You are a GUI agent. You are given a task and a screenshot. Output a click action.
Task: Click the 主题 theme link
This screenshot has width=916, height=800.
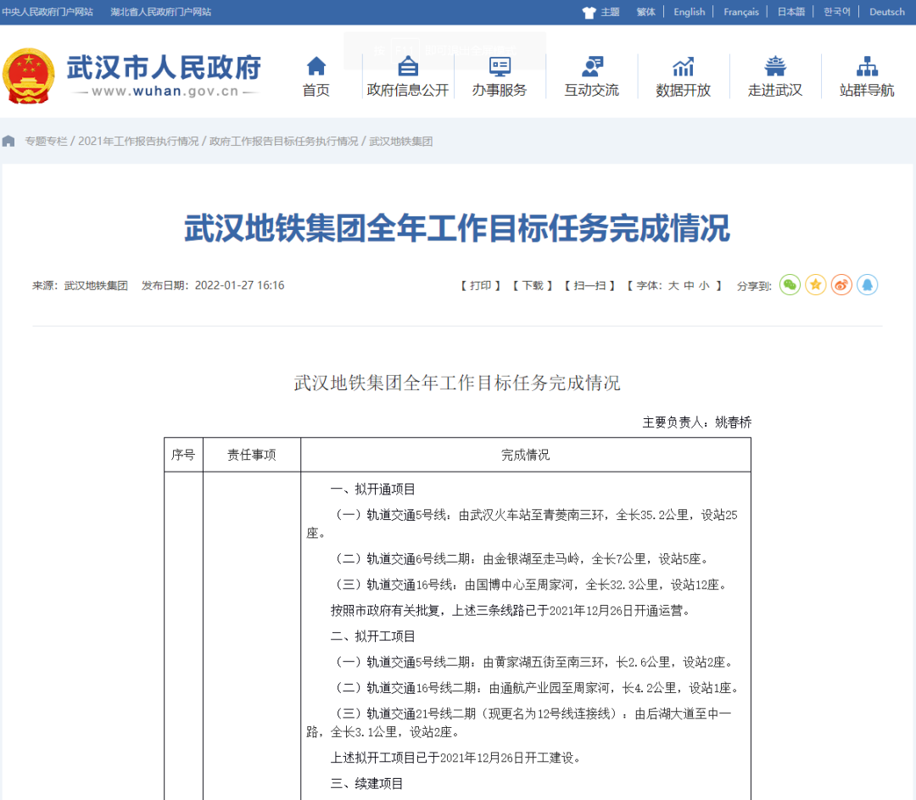610,12
